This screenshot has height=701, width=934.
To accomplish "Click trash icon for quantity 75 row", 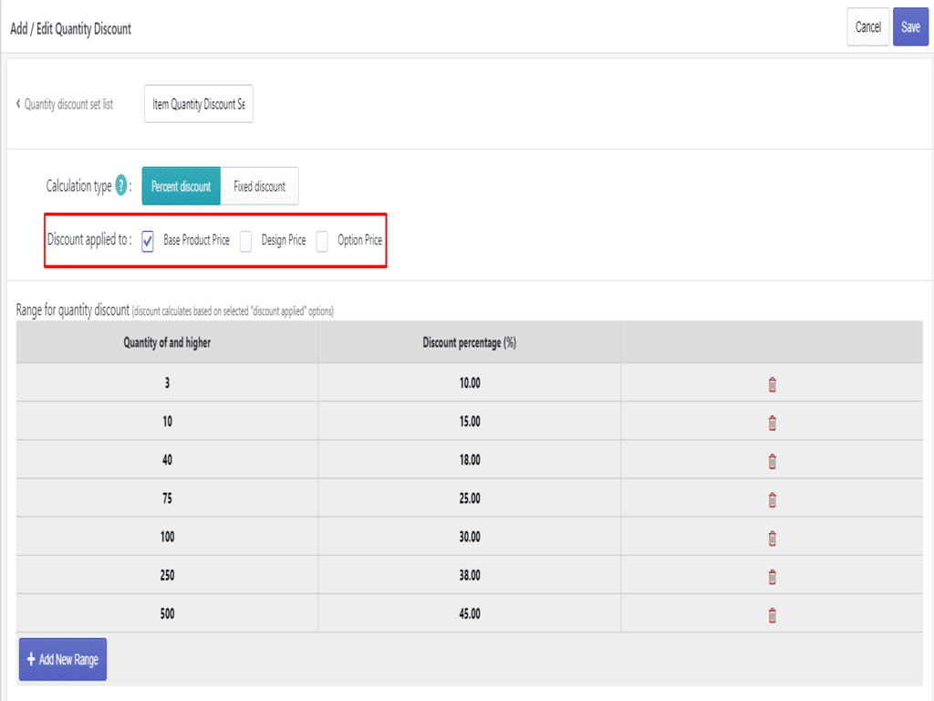I will [x=772, y=499].
